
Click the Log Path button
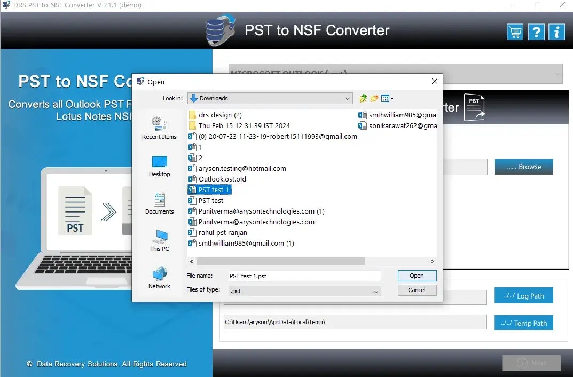tap(524, 295)
